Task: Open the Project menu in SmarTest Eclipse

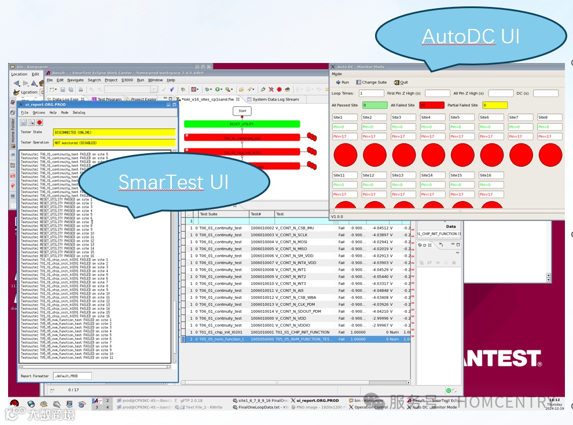Action: pyautogui.click(x=111, y=80)
